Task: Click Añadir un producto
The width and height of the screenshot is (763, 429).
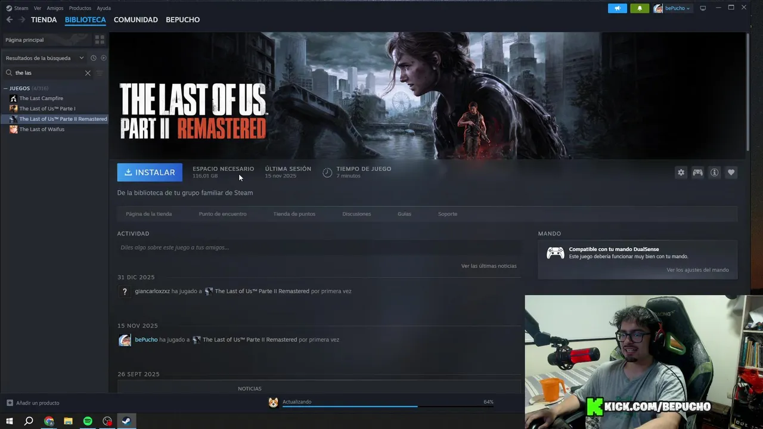Action: pos(38,403)
